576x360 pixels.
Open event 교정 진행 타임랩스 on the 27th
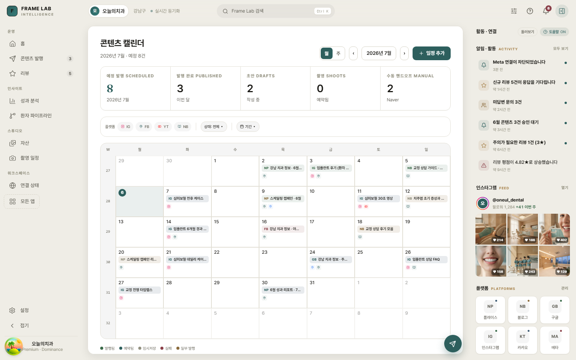click(139, 290)
